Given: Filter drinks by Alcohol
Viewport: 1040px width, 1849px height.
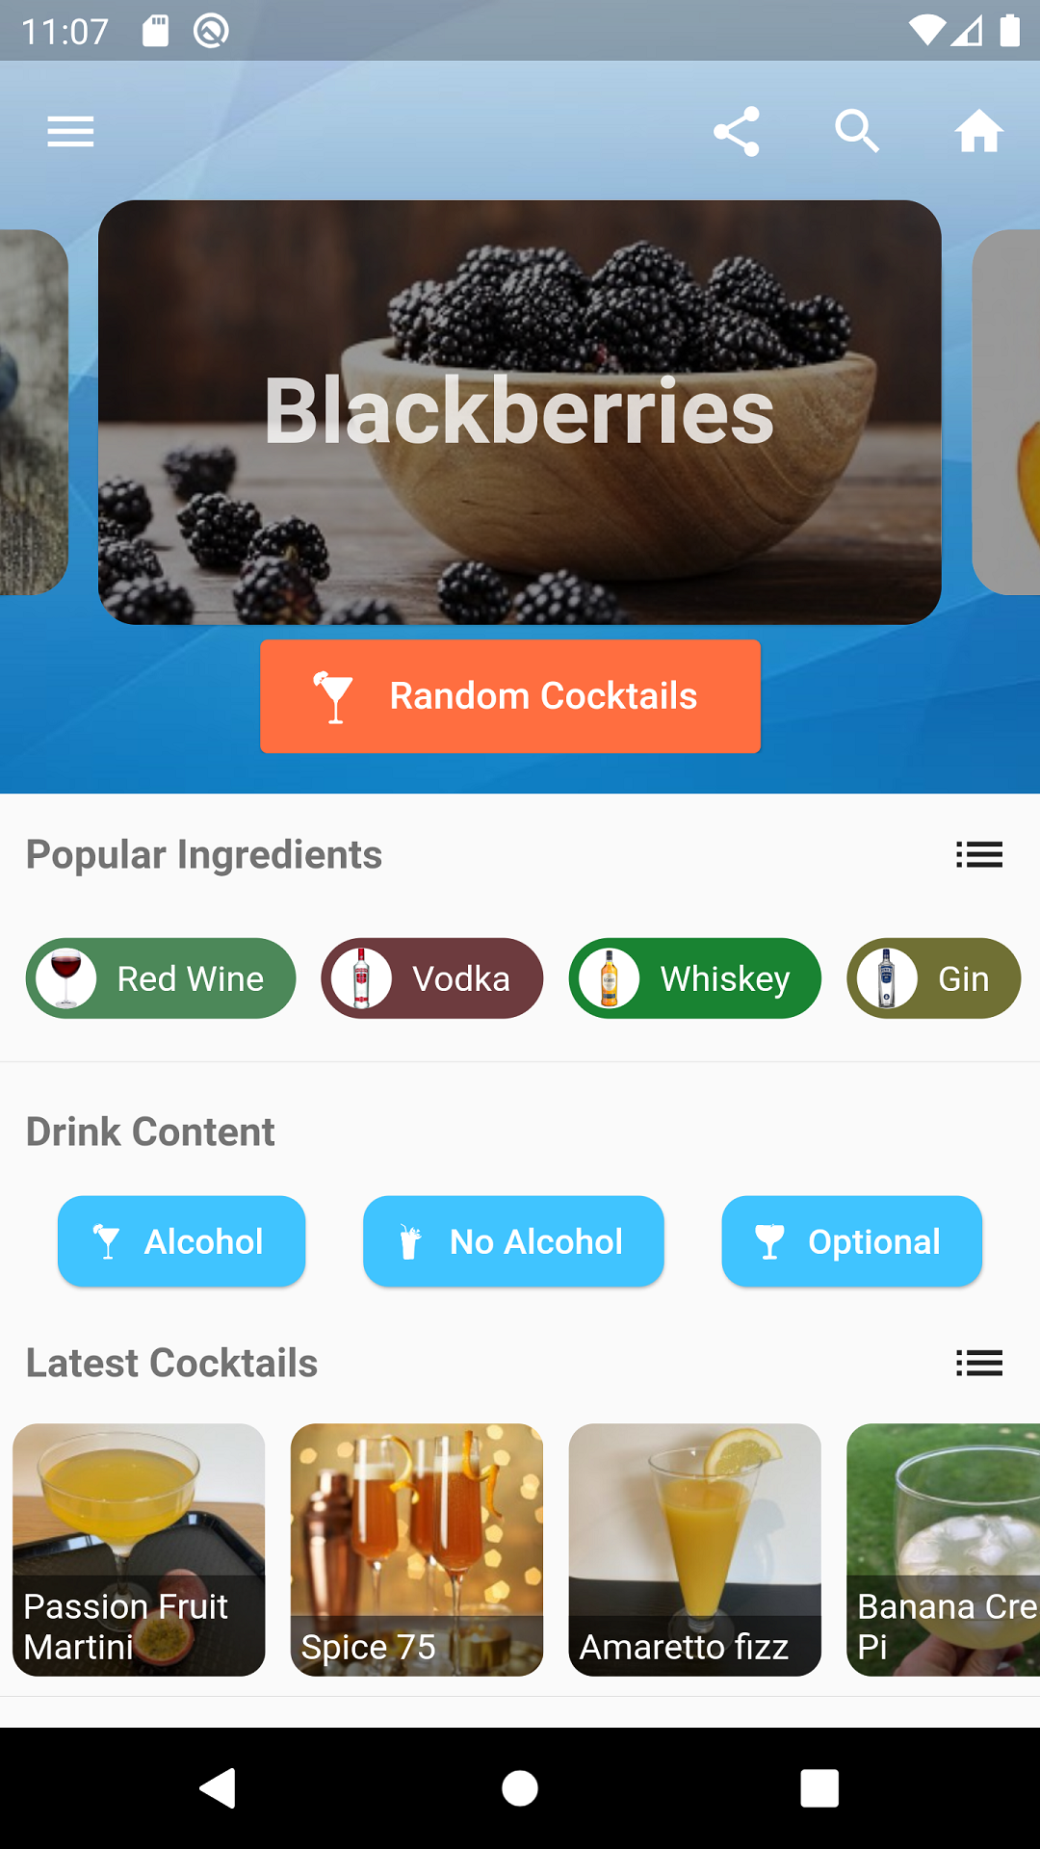Looking at the screenshot, I should (x=181, y=1241).
